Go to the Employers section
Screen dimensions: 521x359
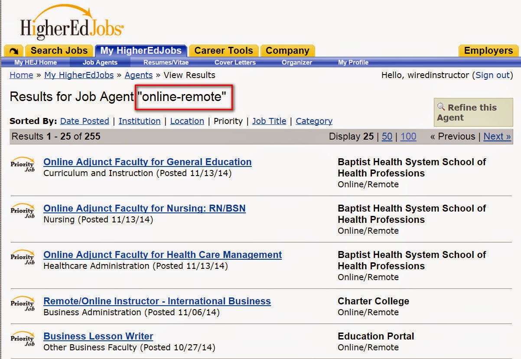[x=488, y=51]
